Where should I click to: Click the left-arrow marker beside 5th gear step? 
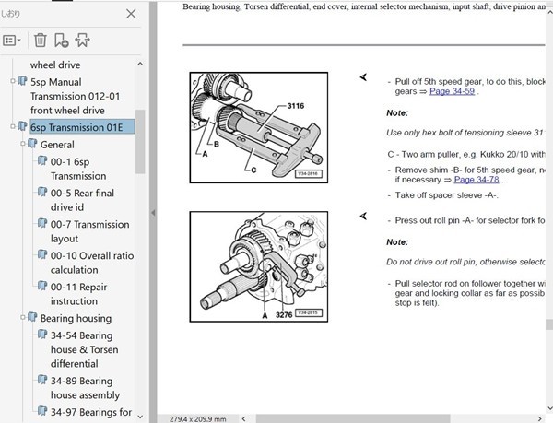363,77
